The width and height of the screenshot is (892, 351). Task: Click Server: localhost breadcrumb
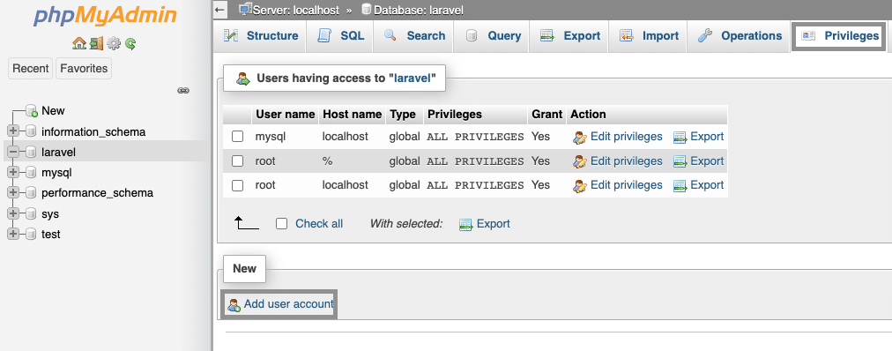[296, 10]
